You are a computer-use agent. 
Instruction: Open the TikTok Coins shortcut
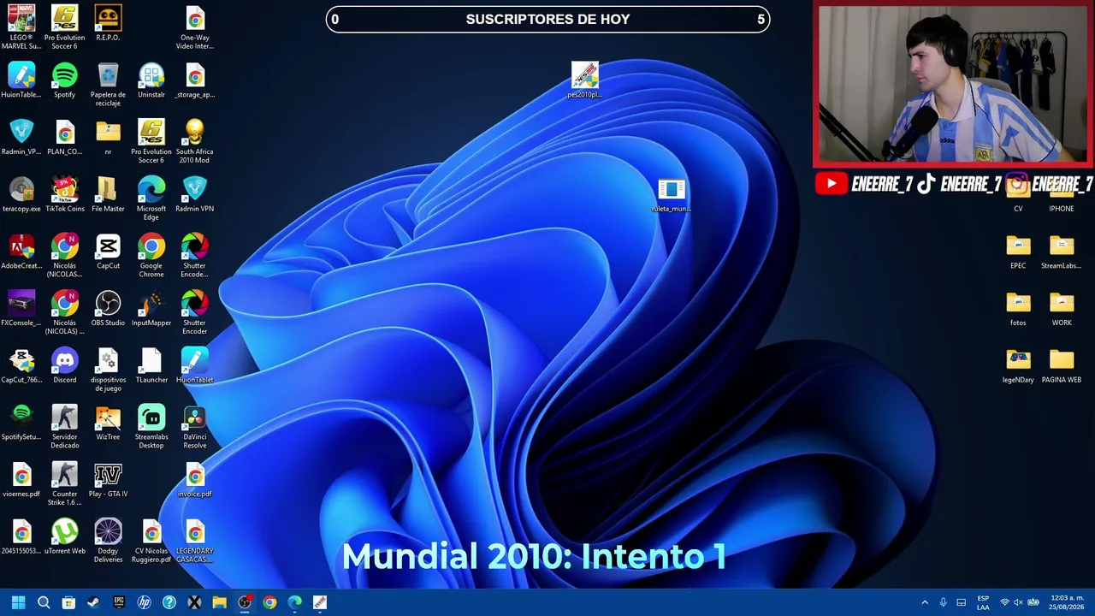pos(64,195)
